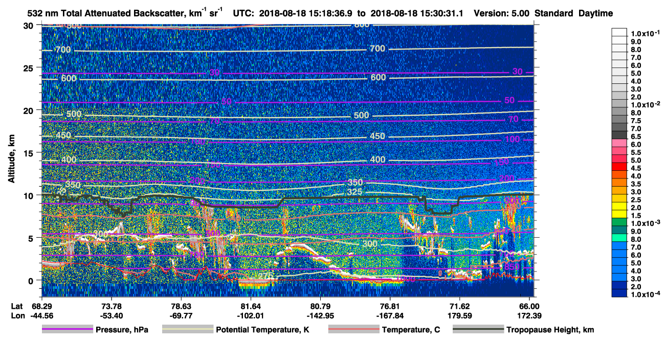
Task: Select latitude value 80.79
Action: coord(320,306)
